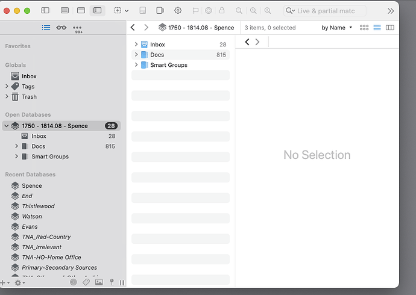Switch to list view
This screenshot has height=295, width=416.
click(x=377, y=28)
